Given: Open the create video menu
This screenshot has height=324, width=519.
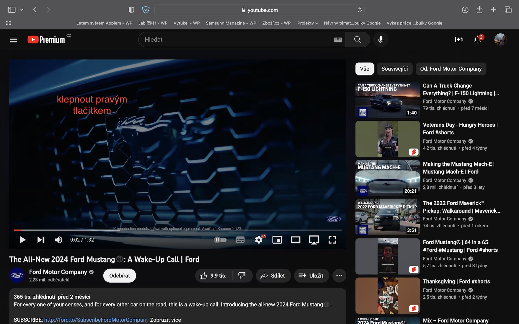Looking at the screenshot, I should pyautogui.click(x=459, y=40).
